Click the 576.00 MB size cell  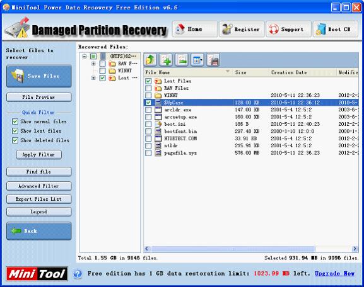click(x=247, y=153)
